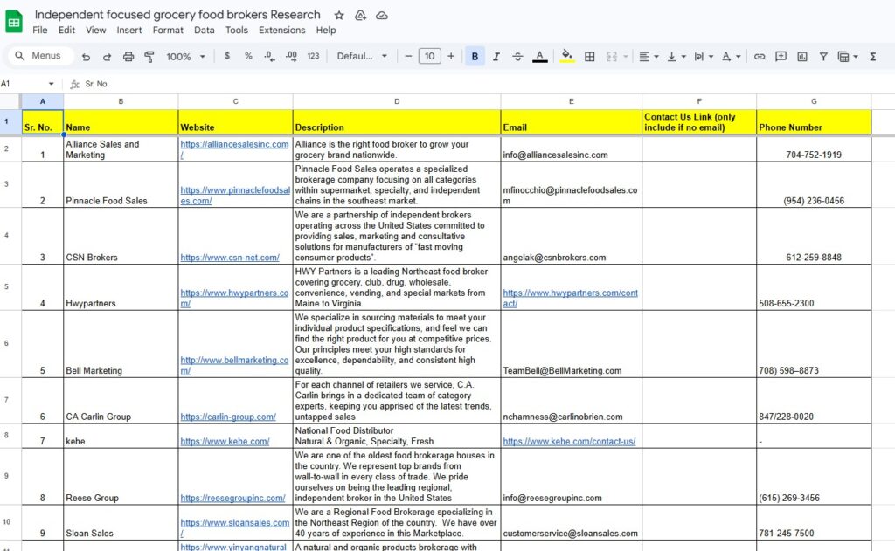Open the text color picker
The height and width of the screenshot is (551, 895).
coord(539,56)
